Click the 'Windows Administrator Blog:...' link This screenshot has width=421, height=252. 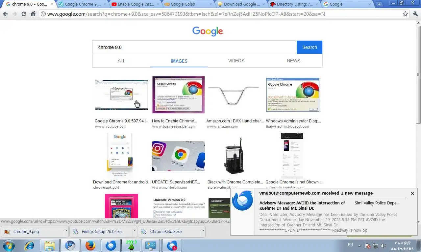pos(293,121)
